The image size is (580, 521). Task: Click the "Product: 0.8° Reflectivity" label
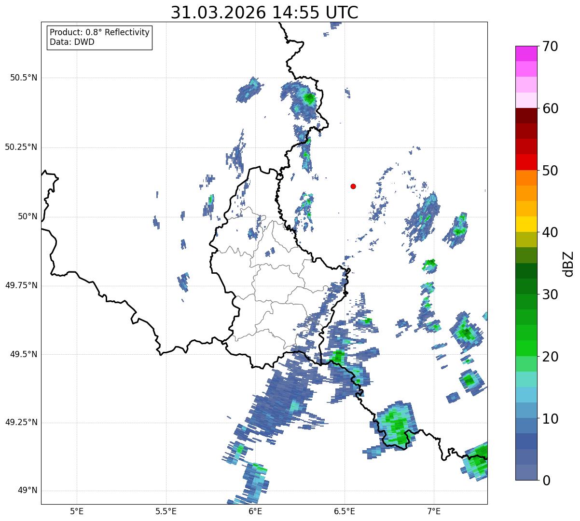click(100, 32)
